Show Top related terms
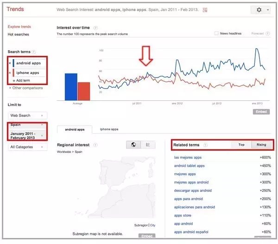 (241, 145)
